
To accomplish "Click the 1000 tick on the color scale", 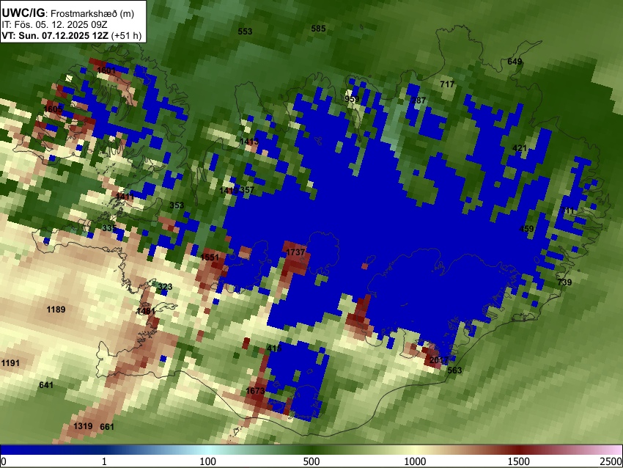I will pyautogui.click(x=415, y=461).
